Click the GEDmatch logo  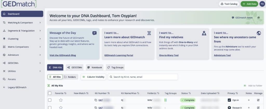19,4
